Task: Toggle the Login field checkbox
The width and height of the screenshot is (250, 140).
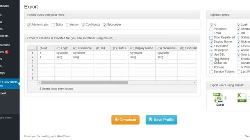Action: click(x=239, y=25)
